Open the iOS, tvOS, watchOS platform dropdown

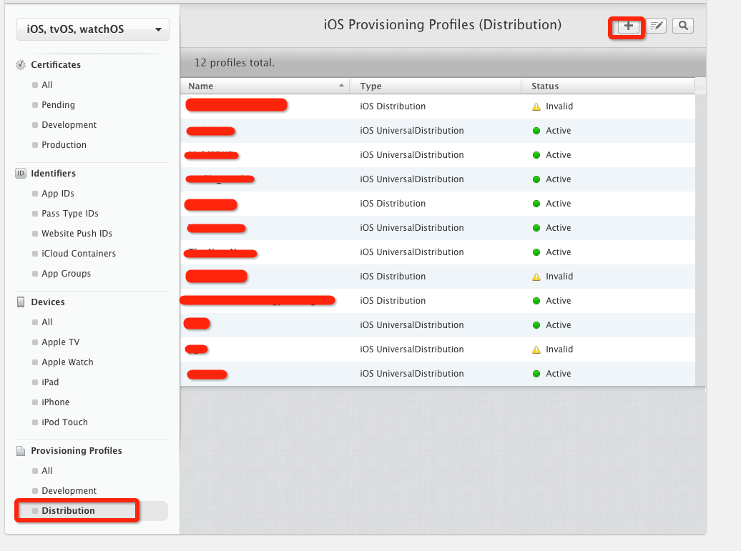tap(93, 29)
